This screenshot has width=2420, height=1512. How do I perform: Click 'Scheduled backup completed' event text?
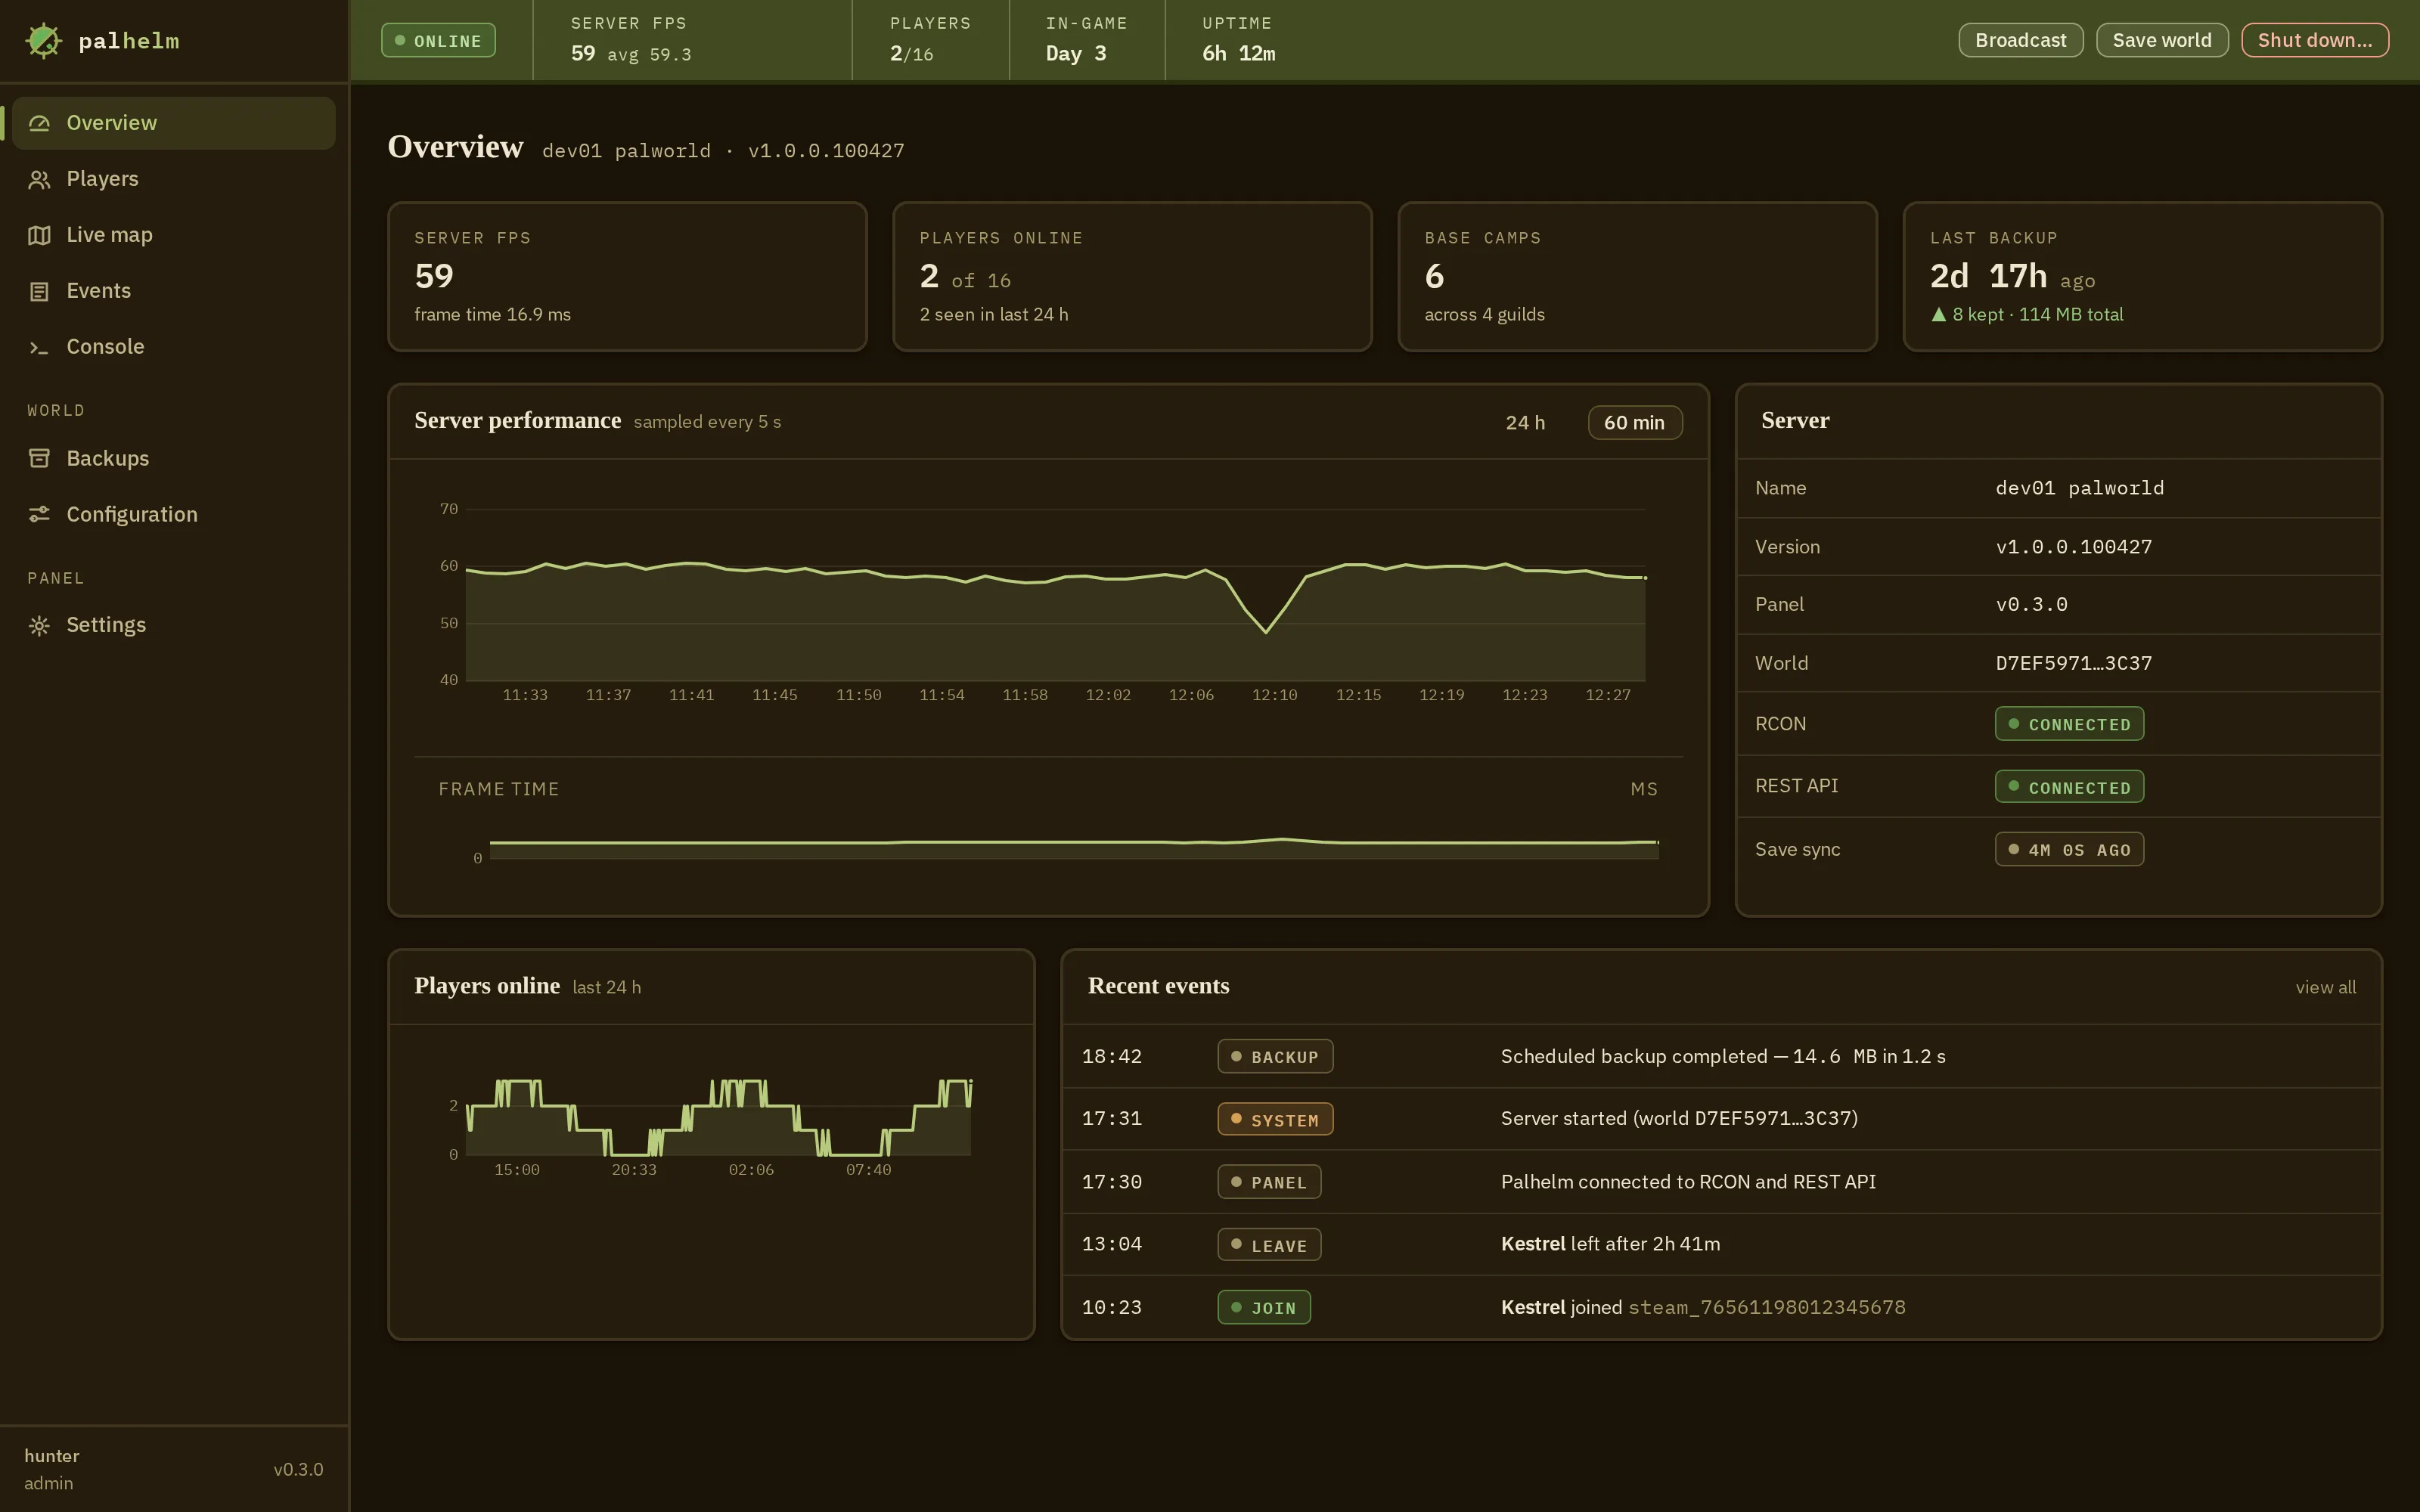1723,1056
